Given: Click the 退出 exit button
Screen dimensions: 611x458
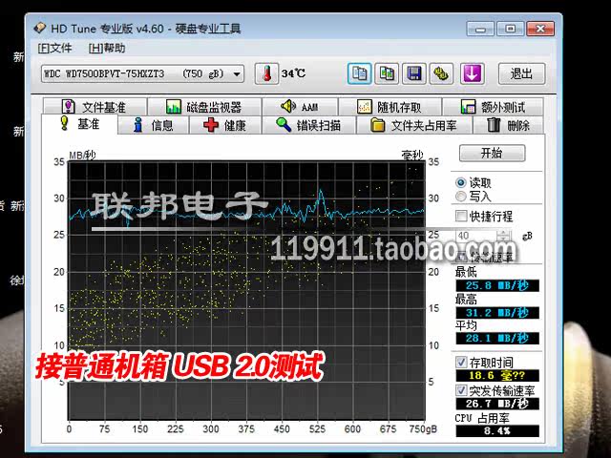Looking at the screenshot, I should pos(521,73).
